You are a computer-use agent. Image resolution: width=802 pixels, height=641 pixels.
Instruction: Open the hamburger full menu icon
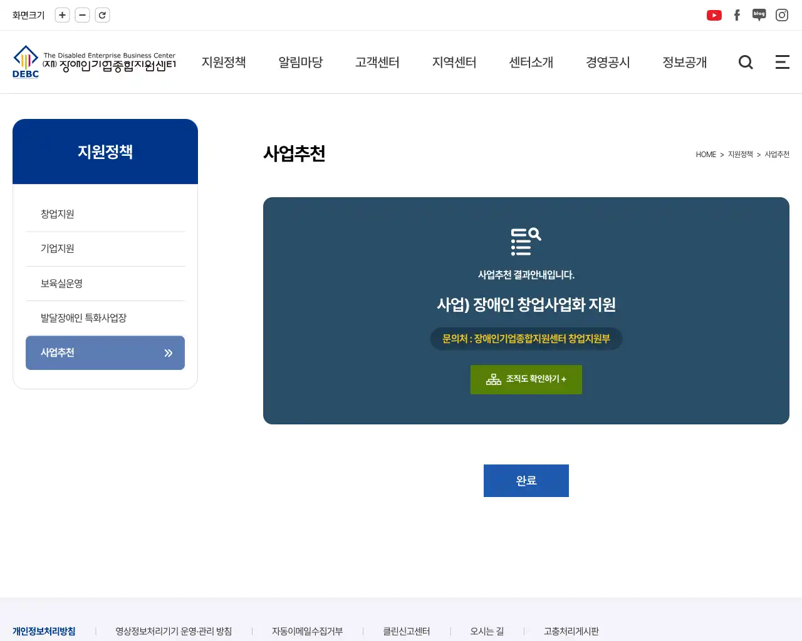point(783,62)
